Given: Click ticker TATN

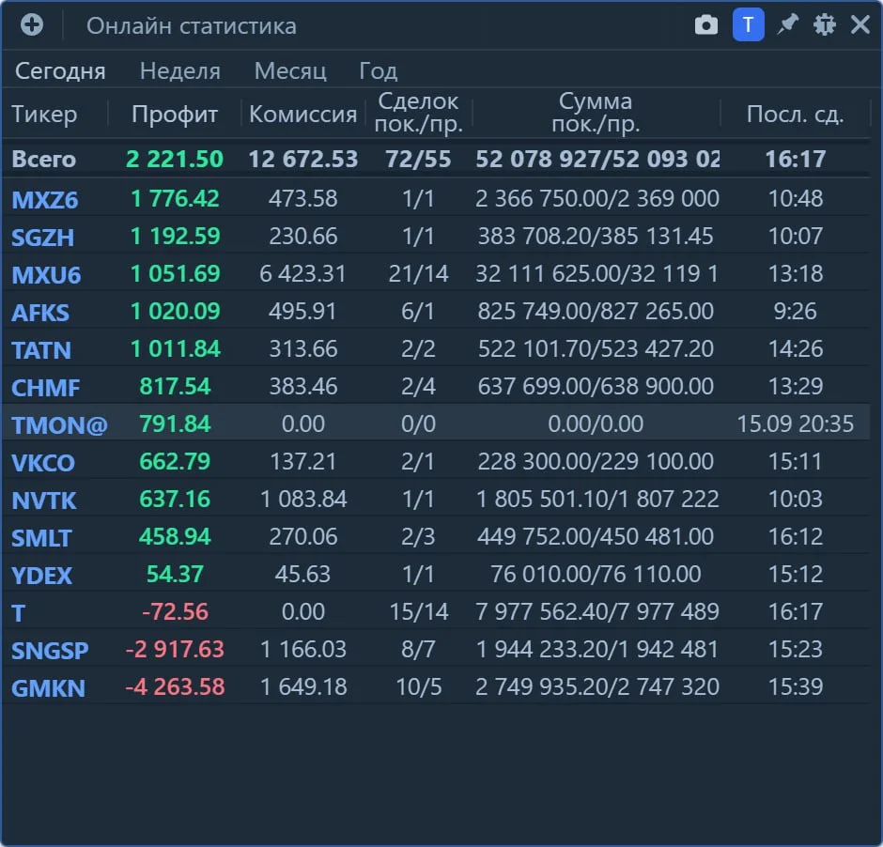Looking at the screenshot, I should [x=41, y=350].
